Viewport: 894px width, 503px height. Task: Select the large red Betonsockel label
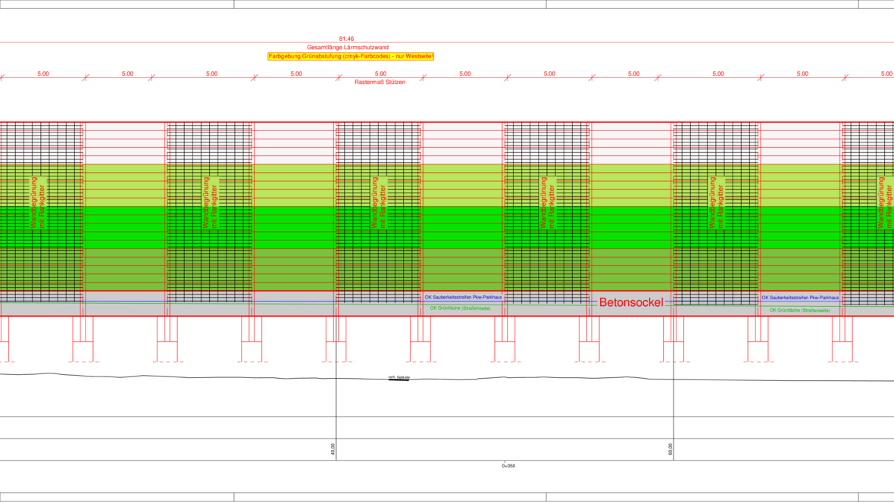click(x=630, y=303)
